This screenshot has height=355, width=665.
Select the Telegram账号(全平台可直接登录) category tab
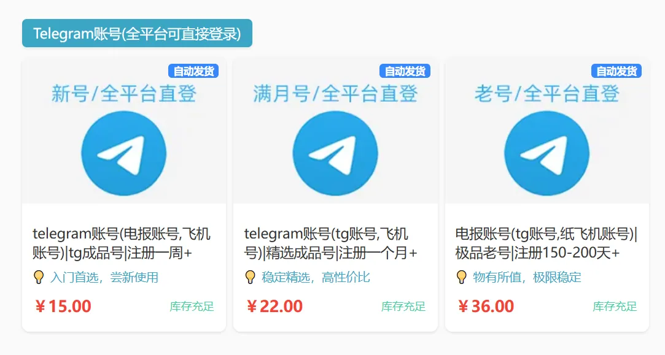(x=137, y=33)
